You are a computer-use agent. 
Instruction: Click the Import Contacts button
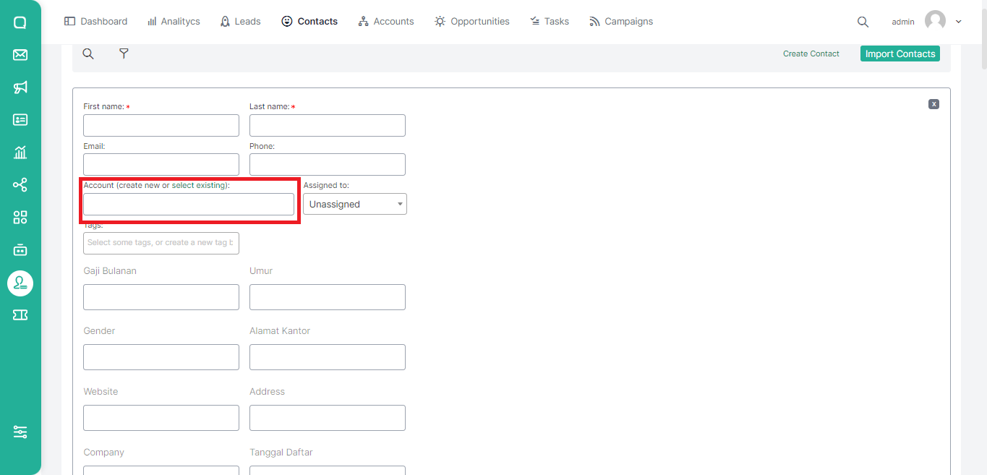900,54
